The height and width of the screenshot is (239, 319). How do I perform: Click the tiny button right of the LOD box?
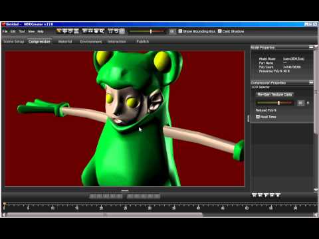tap(308, 103)
